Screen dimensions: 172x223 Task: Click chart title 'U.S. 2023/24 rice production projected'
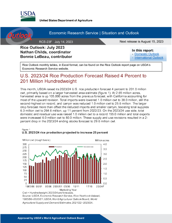pyautogui.click(x=65, y=133)
